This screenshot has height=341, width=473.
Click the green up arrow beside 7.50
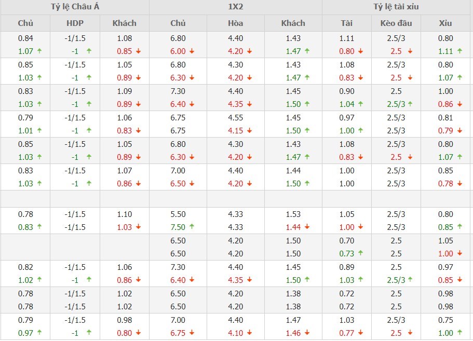192,227
